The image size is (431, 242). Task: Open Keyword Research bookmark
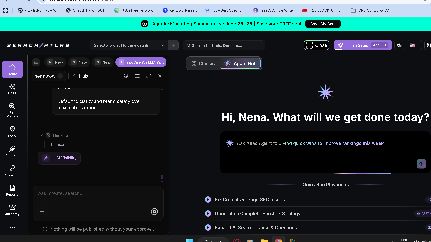(181, 10)
